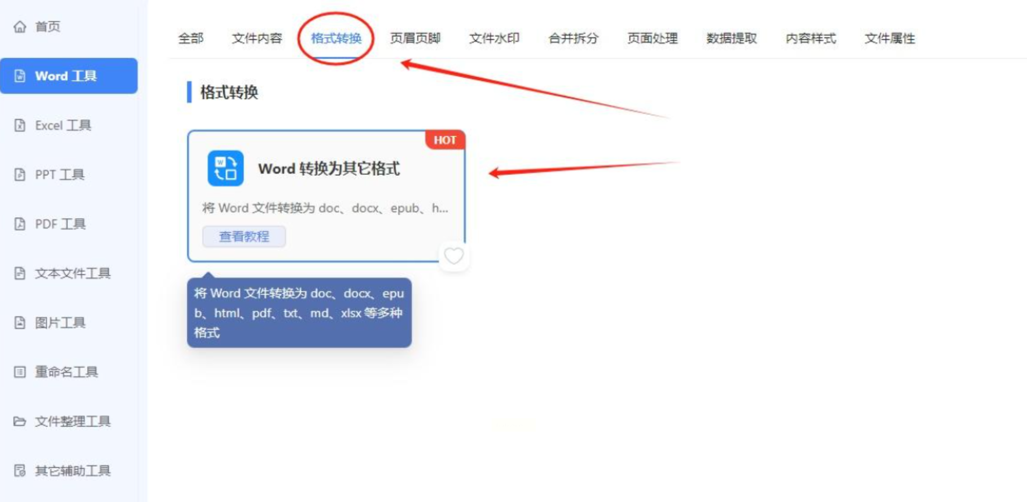
Task: Open 其它辅助工具 in the sidebar
Action: tap(72, 471)
